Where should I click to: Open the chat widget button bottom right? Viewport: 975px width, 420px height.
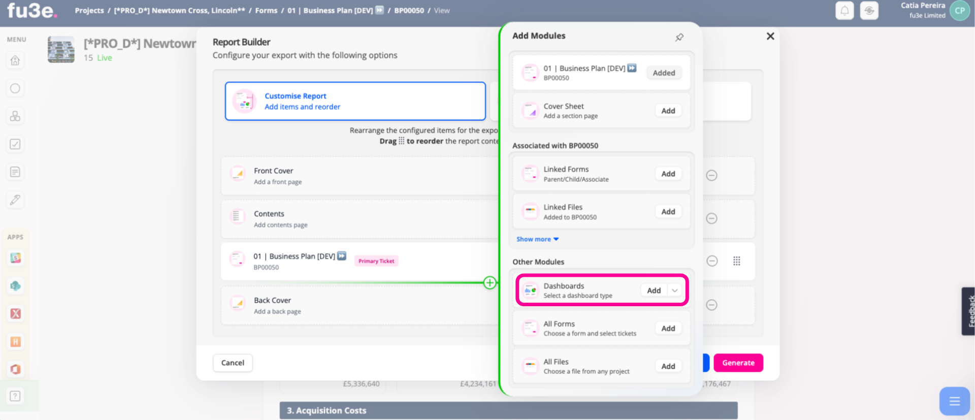(x=954, y=401)
